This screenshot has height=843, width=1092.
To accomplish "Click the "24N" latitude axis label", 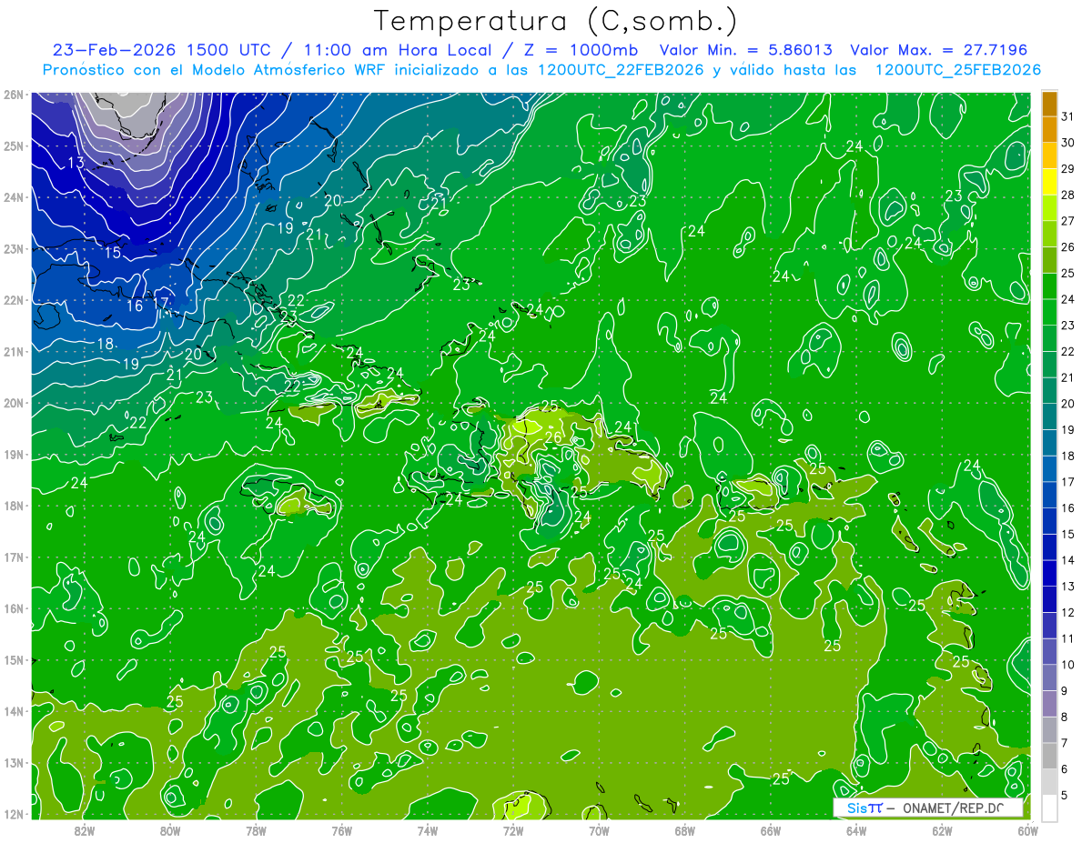I will coord(13,197).
